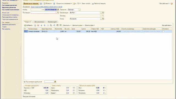
Task: Open Задачи link in sidebar
Action: click(4, 27)
